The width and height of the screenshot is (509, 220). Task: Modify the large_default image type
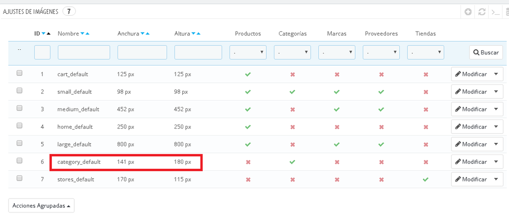tap(471, 144)
